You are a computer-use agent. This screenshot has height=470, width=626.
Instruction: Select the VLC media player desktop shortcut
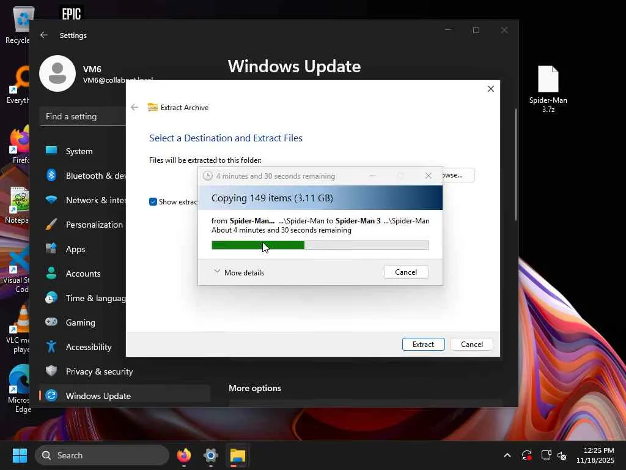tap(18, 329)
